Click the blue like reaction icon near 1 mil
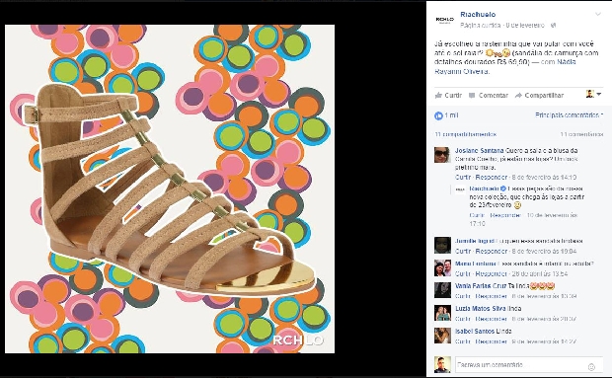 coord(438,115)
